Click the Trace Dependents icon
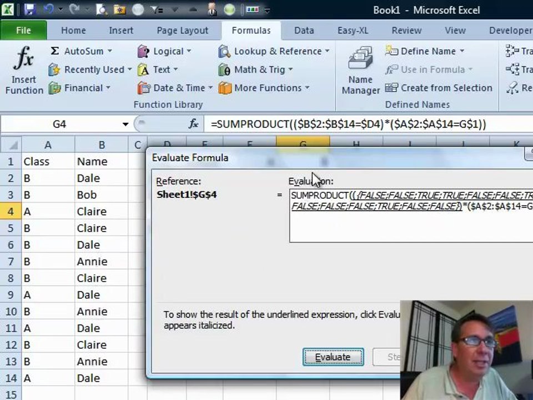The width and height of the screenshot is (533, 400). pos(512,69)
